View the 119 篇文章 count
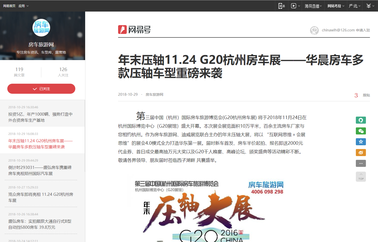The image size is (378, 242). pos(19,72)
